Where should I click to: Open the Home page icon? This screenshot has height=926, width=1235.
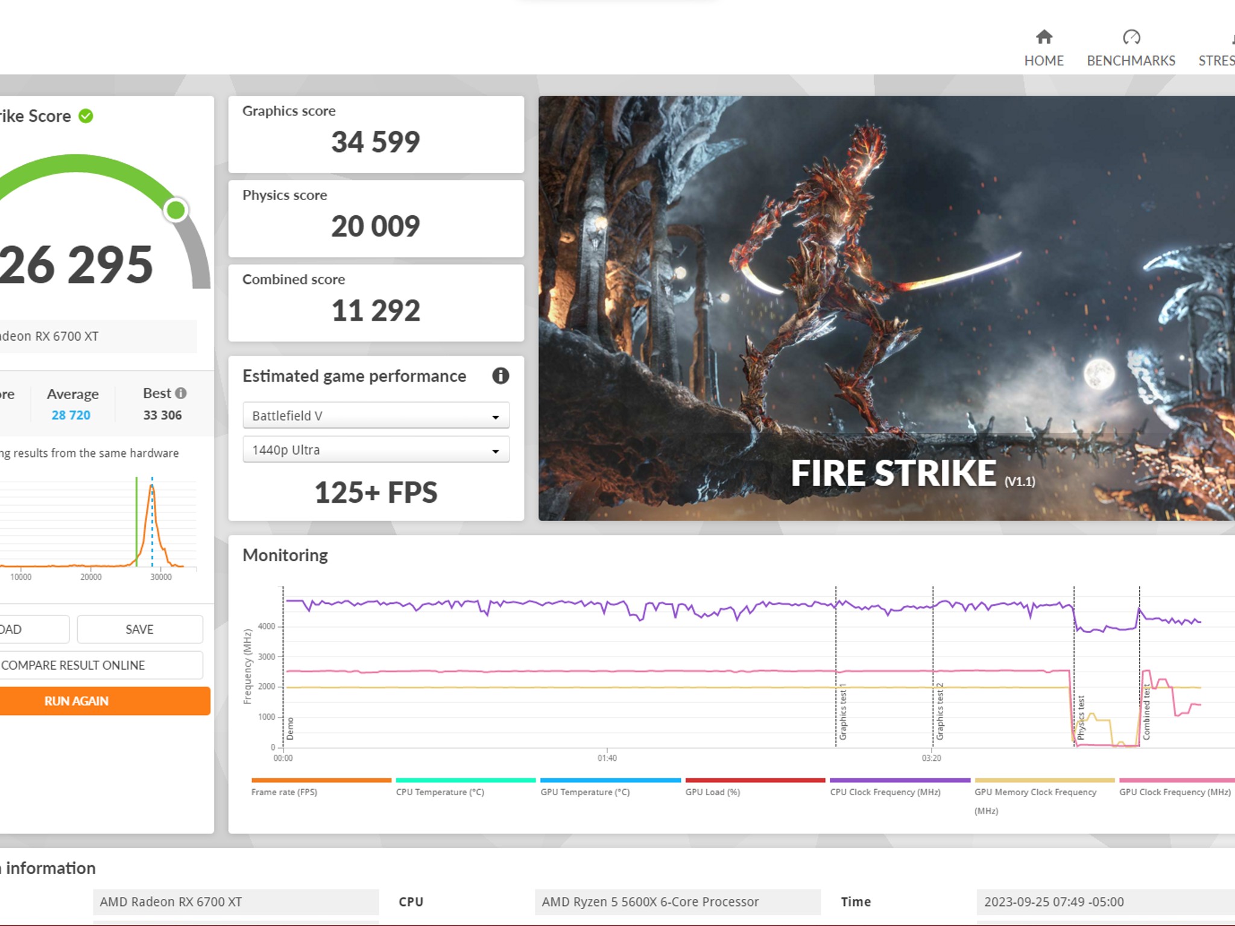[1044, 37]
